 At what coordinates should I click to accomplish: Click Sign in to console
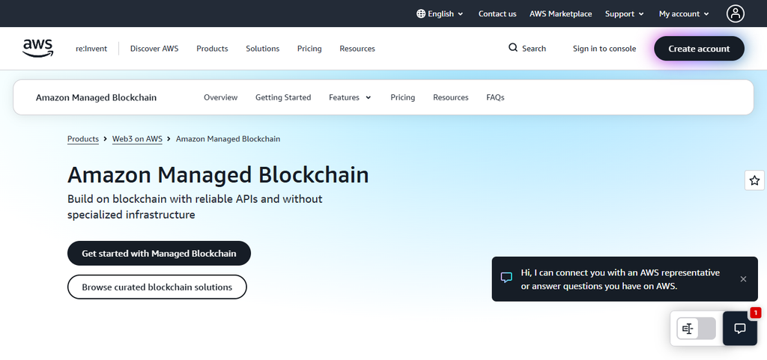(604, 49)
